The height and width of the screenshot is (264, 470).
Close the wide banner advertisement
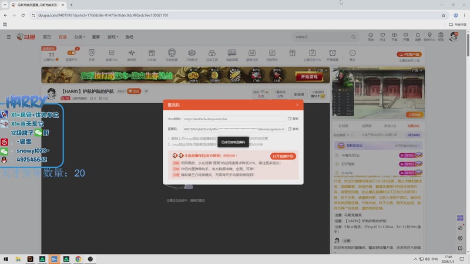pos(326,70)
